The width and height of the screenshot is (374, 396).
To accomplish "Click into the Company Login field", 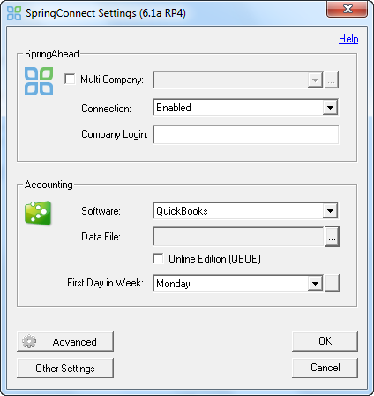I will click(246, 134).
